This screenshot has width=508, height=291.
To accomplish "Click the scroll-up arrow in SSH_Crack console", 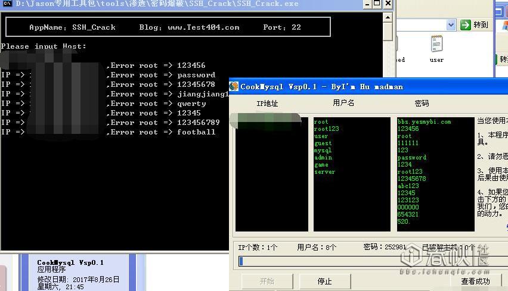I will (388, 17).
